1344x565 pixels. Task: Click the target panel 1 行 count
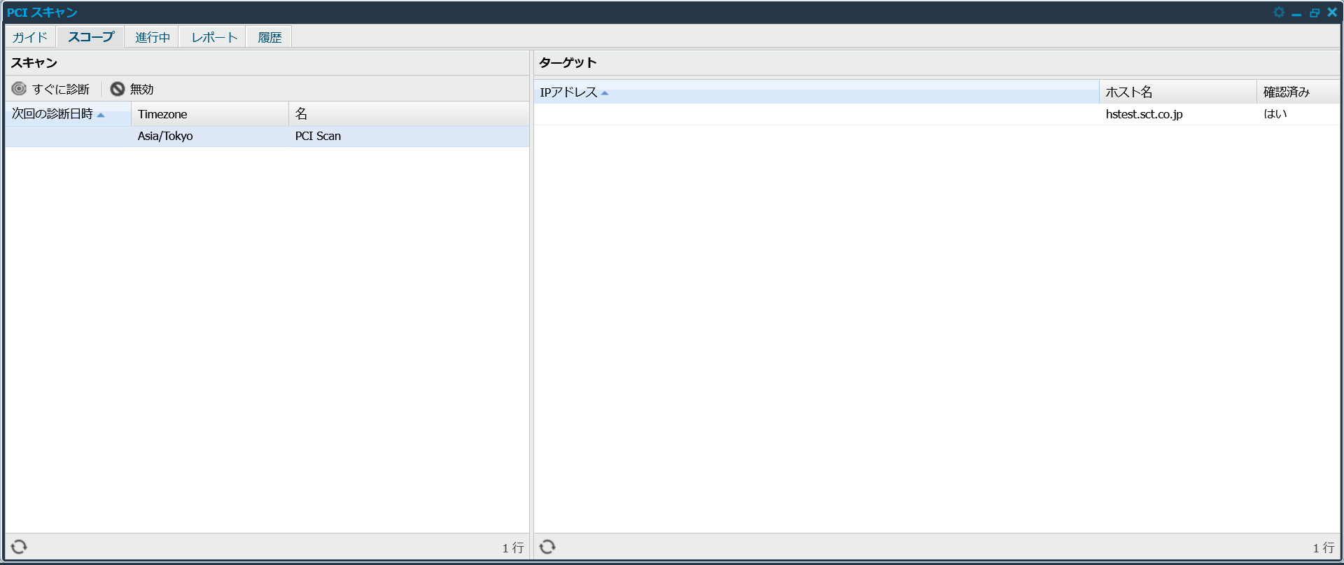point(1324,547)
